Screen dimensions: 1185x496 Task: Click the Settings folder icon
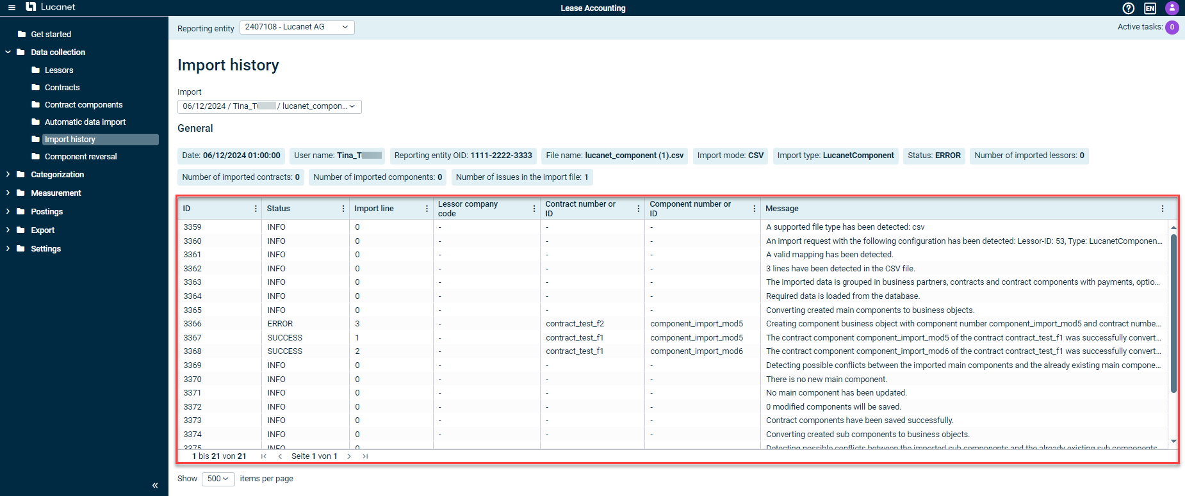coord(21,248)
